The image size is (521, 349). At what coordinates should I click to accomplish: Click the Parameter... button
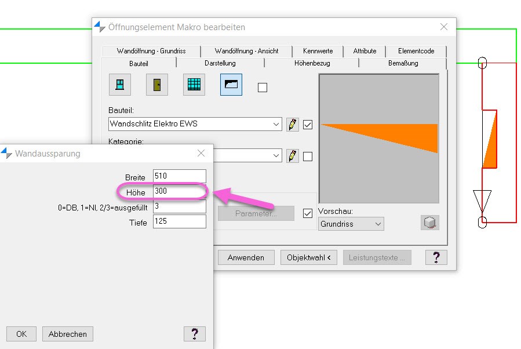(256, 213)
